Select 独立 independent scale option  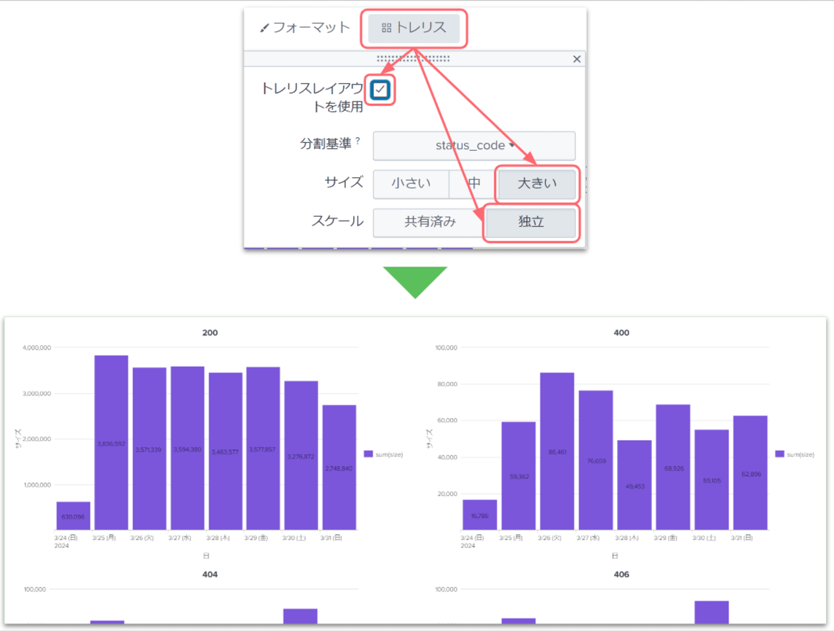531,222
